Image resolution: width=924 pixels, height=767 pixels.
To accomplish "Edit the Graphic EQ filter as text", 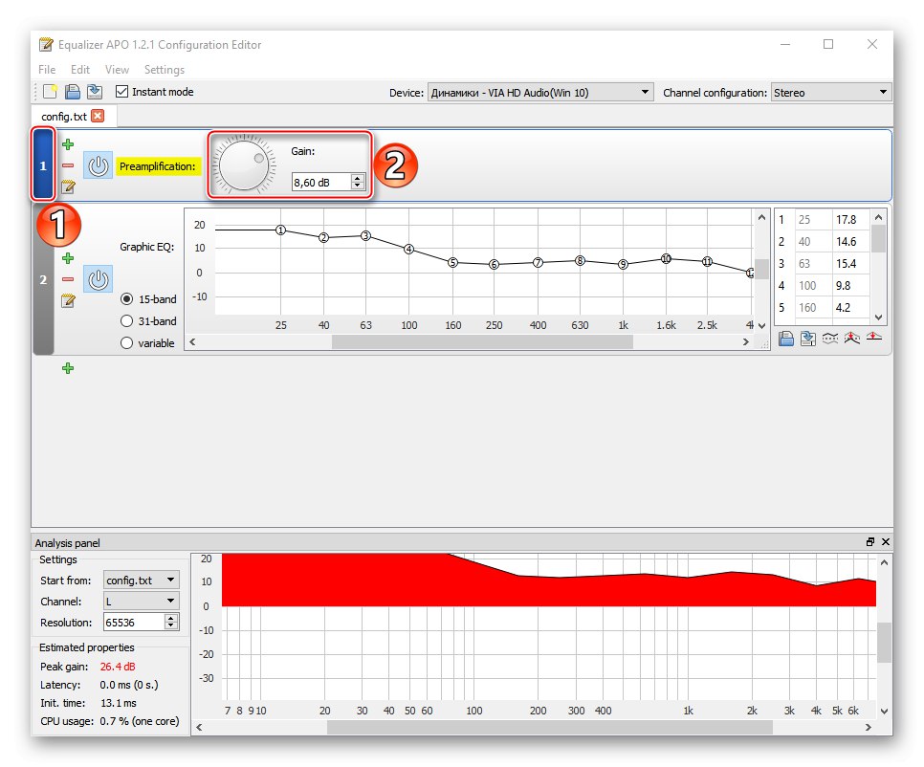I will tap(68, 300).
